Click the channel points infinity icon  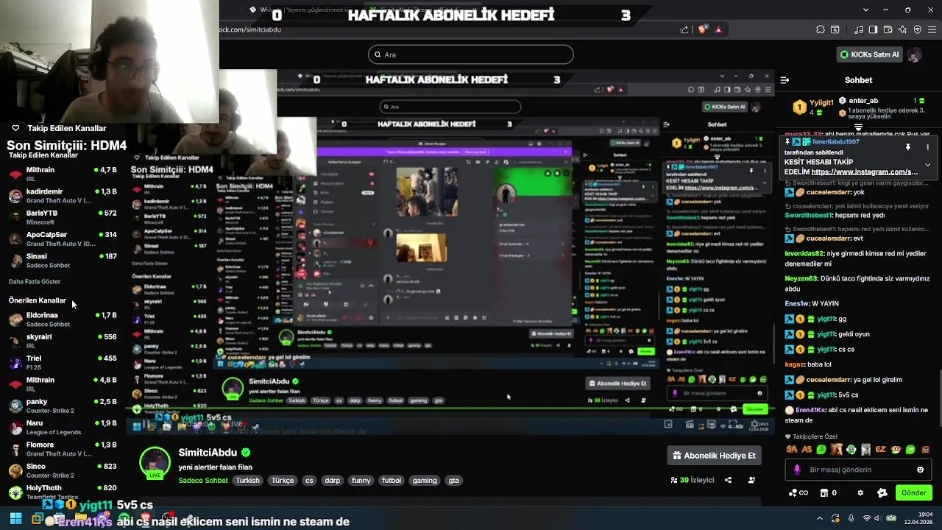(x=798, y=493)
